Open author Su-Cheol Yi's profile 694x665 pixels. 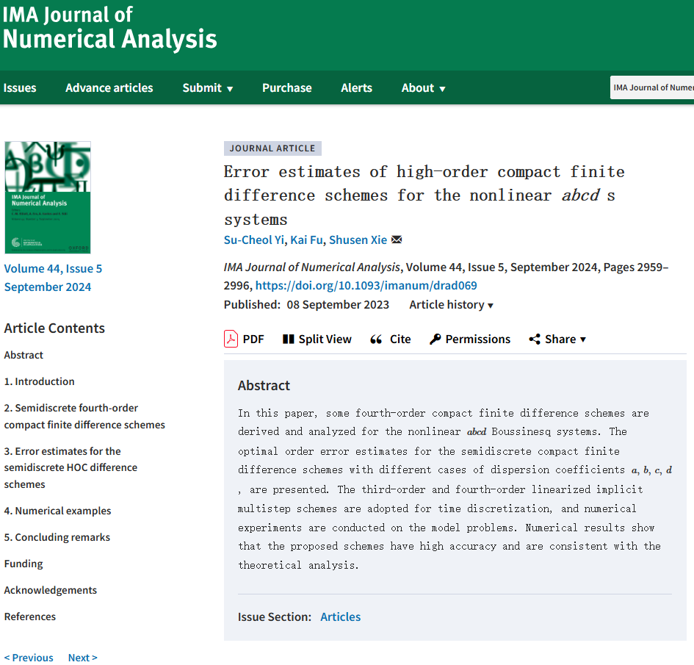pos(253,240)
